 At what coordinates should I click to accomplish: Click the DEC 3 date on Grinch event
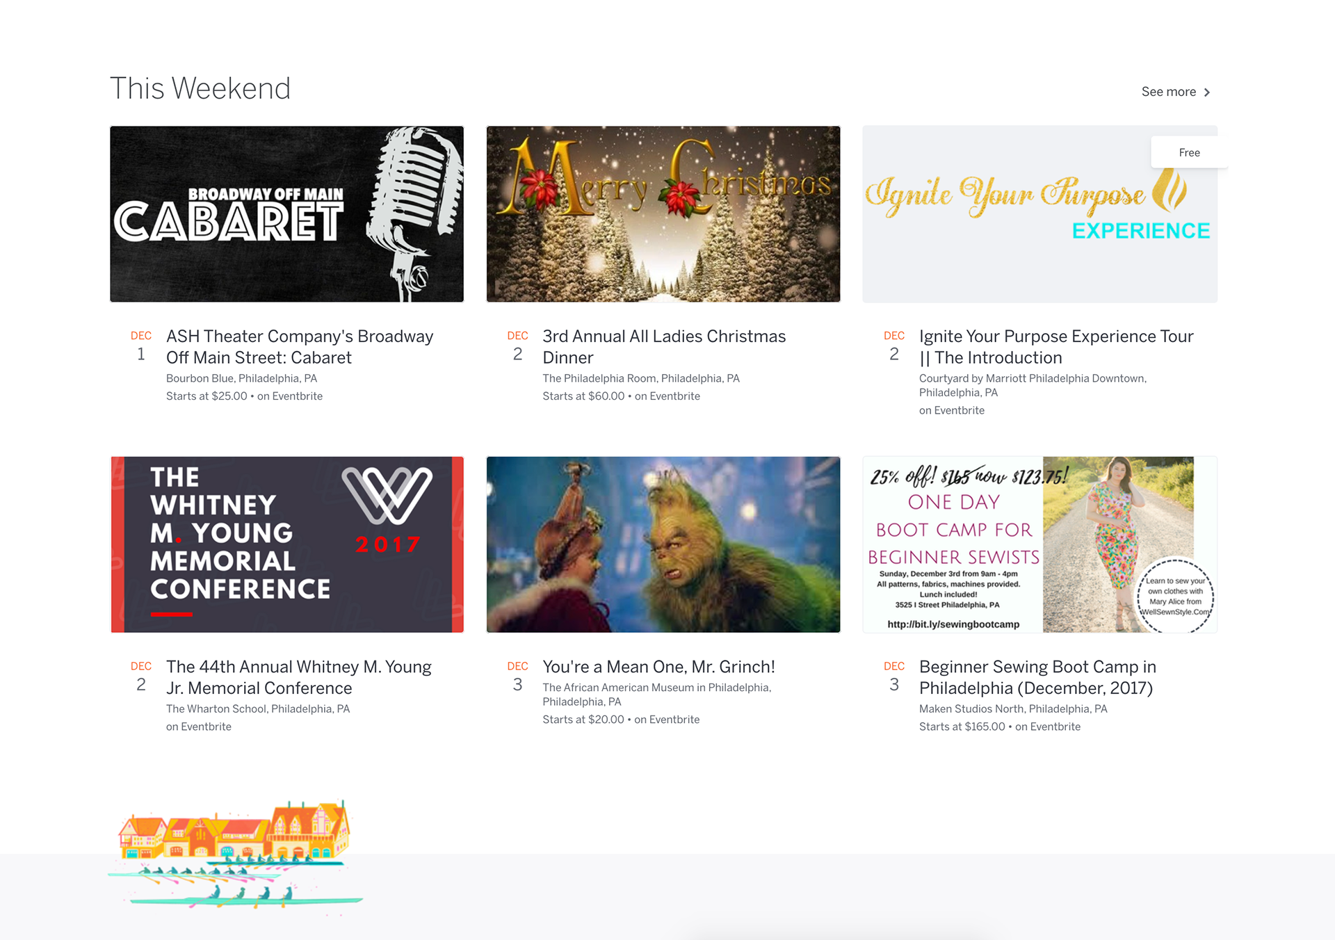pyautogui.click(x=517, y=676)
